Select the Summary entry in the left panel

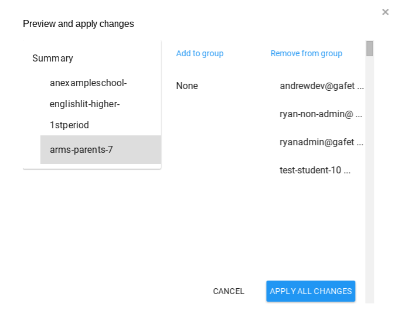point(53,59)
